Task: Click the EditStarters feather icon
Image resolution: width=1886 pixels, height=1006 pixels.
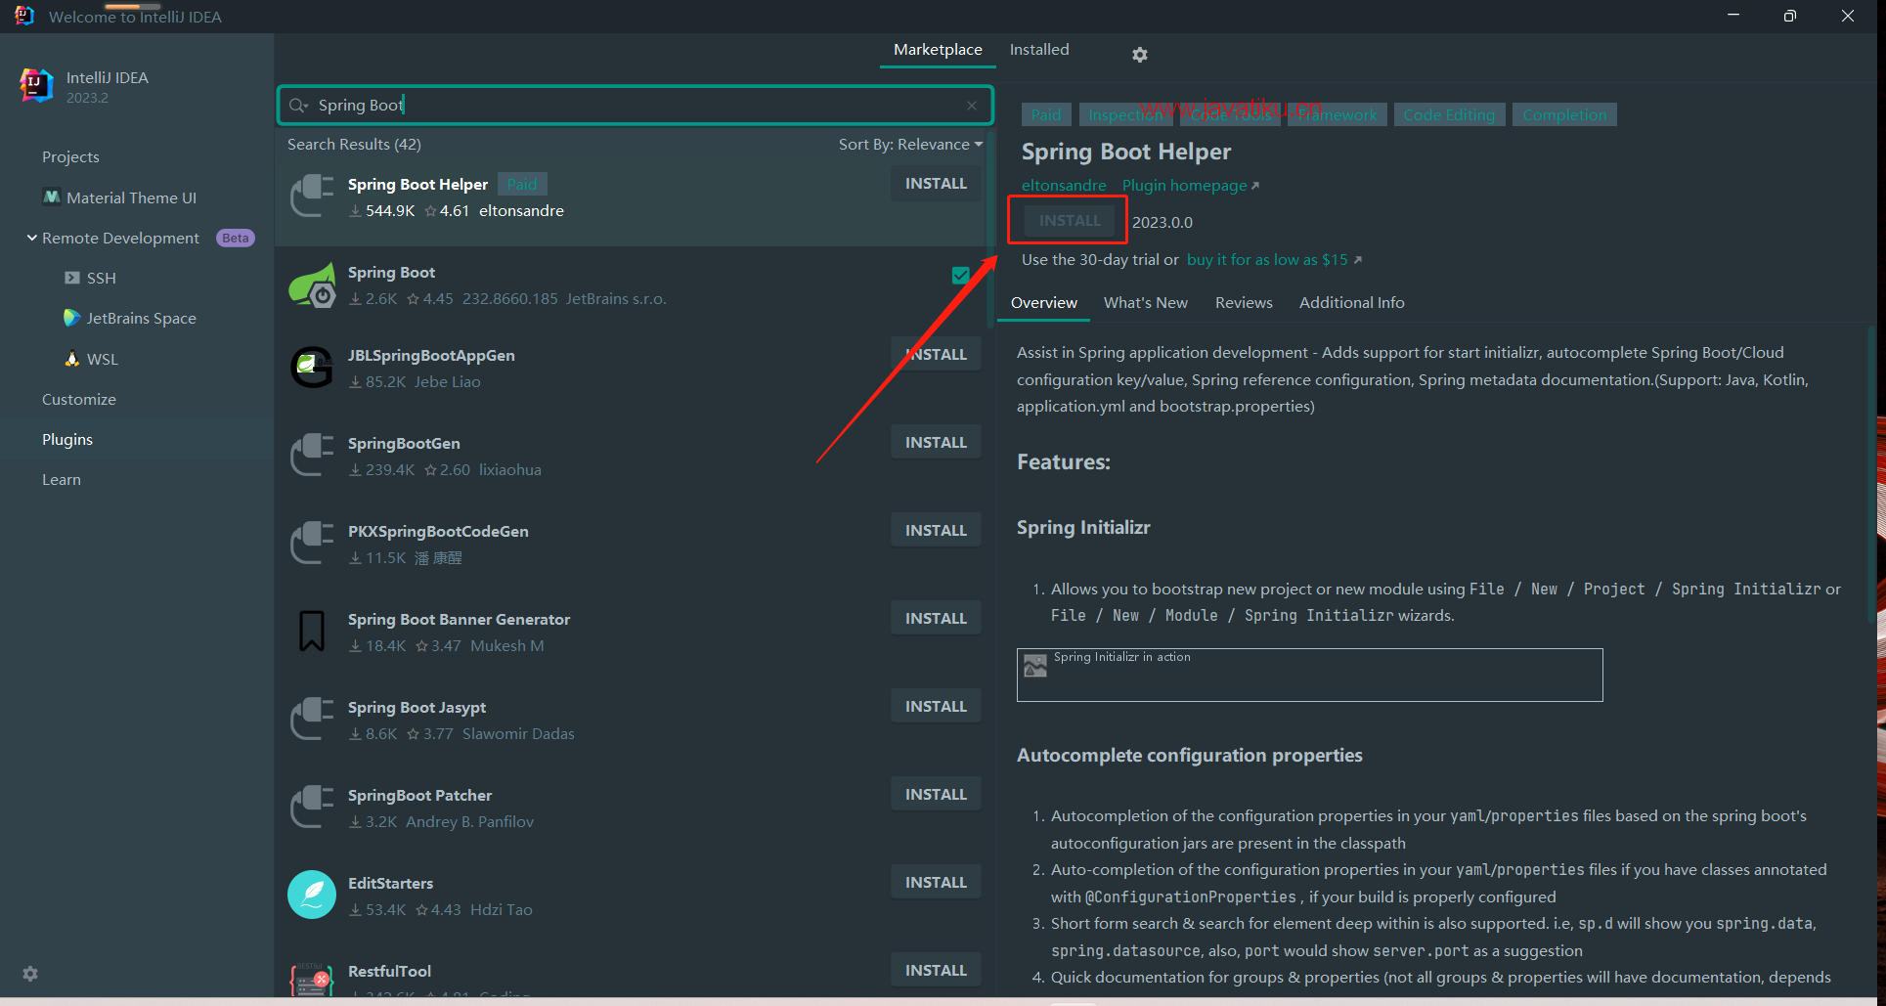Action: [x=312, y=895]
